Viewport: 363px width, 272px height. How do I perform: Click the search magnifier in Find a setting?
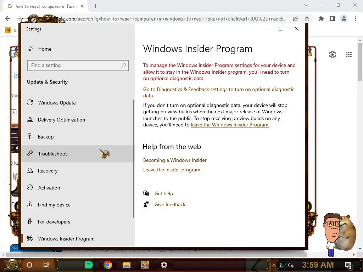point(124,66)
